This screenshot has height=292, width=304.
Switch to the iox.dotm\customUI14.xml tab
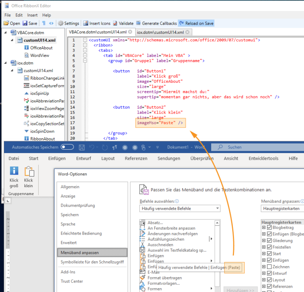pyautogui.click(x=160, y=32)
